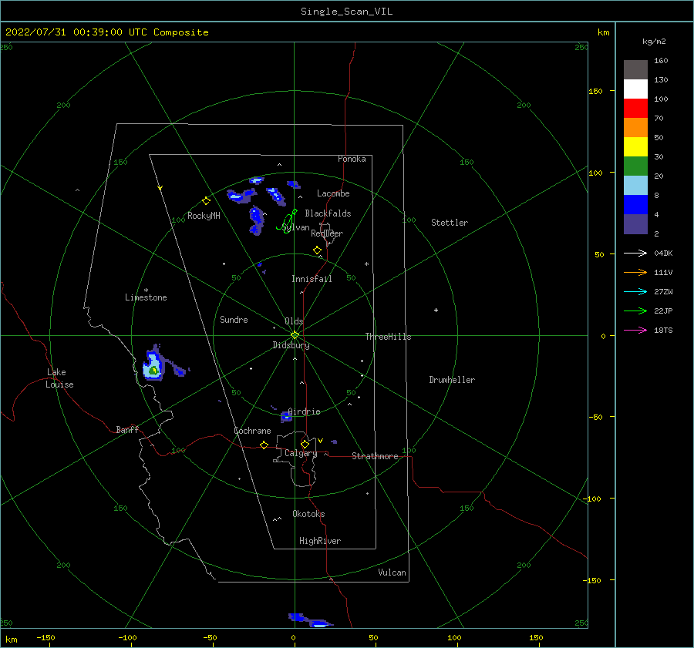694x648 pixels.
Task: Click the Lacombe town label
Action: click(x=333, y=193)
